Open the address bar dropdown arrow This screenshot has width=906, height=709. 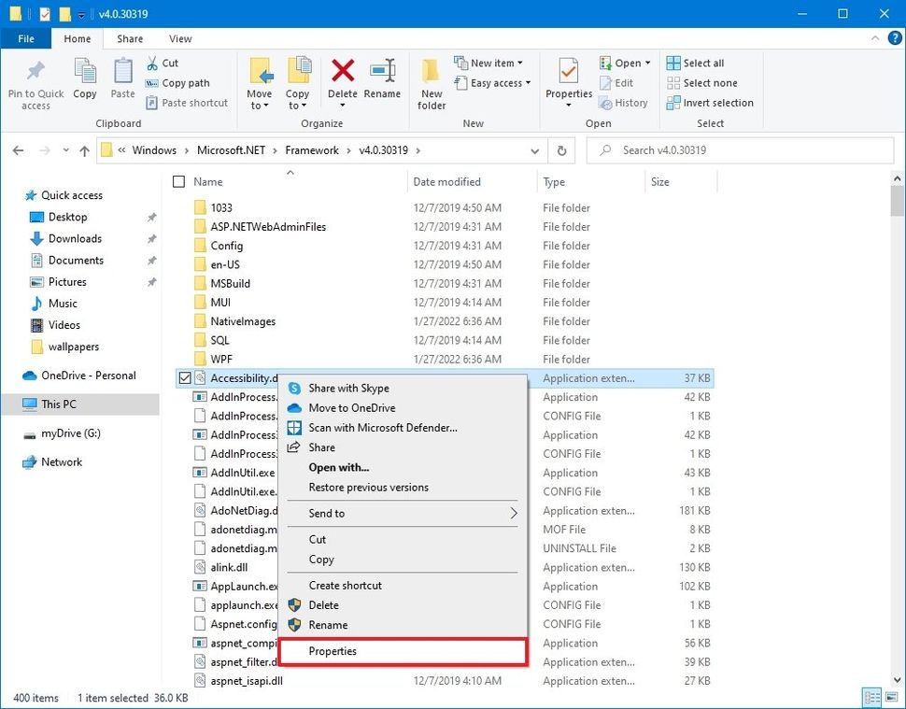[x=534, y=150]
